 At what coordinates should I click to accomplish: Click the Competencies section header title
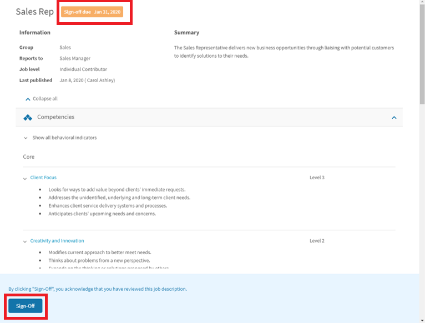(55, 117)
